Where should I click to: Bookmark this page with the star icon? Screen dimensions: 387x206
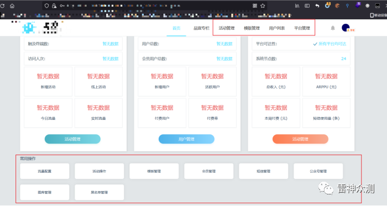263,6
